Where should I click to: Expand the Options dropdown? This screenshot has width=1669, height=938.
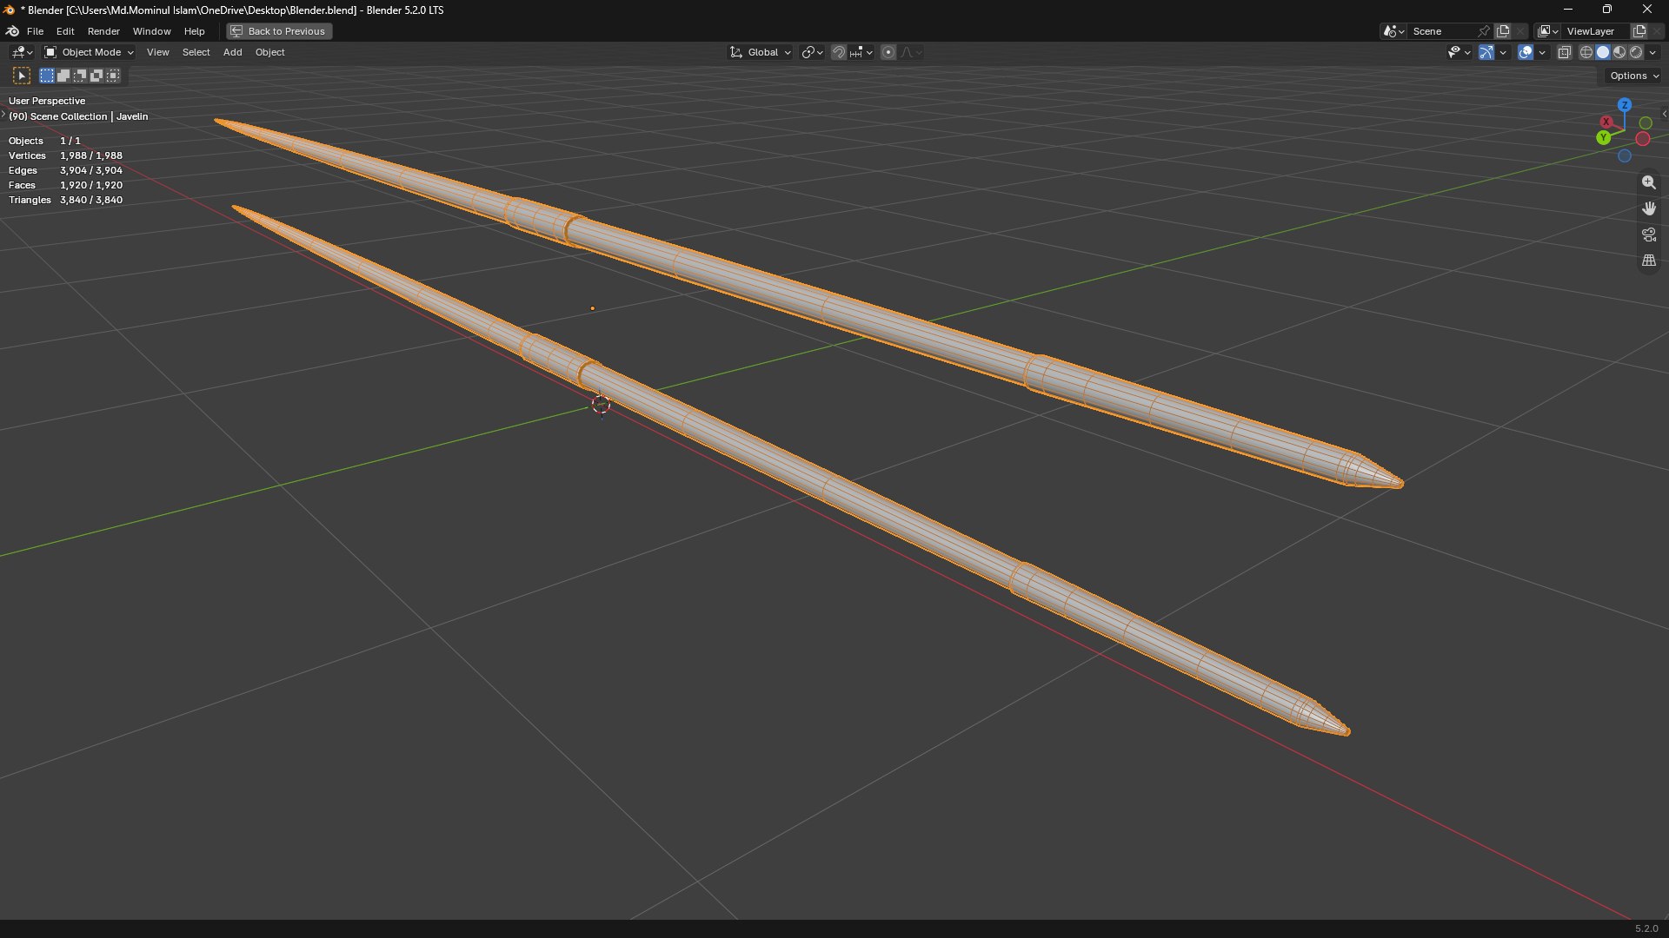tap(1633, 76)
